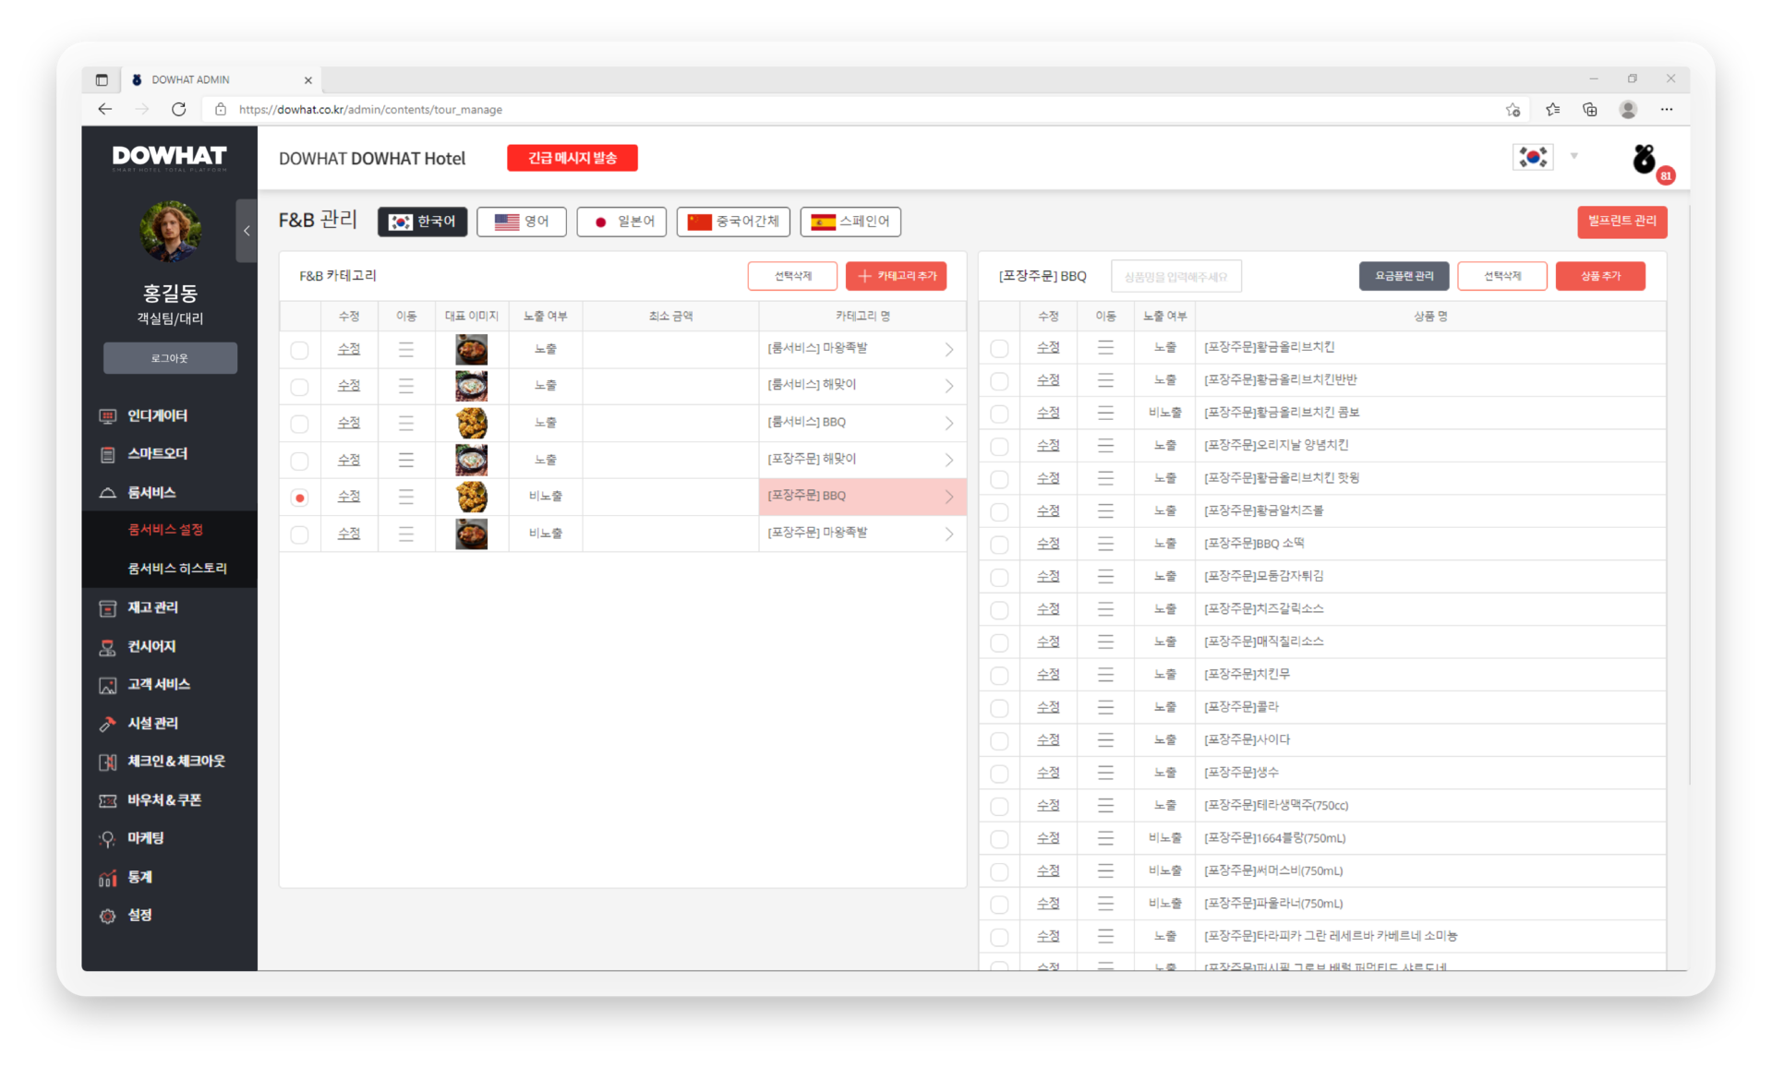Click the 빌프린트 관리 button

pyautogui.click(x=1621, y=222)
